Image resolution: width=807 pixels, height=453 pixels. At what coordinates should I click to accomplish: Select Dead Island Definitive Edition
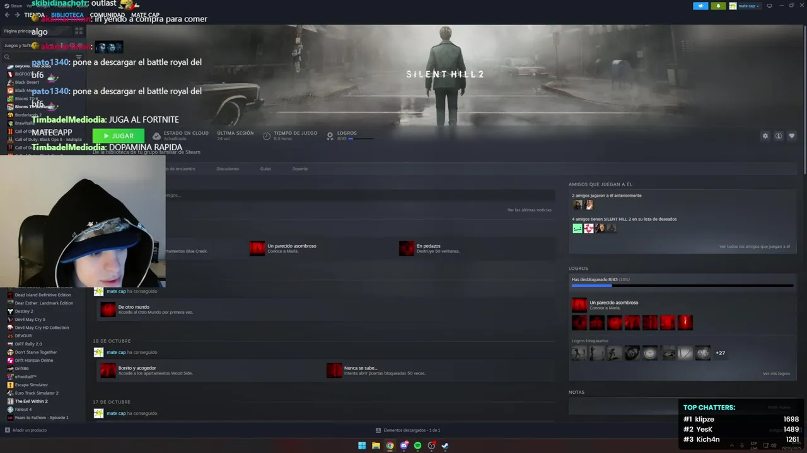click(43, 295)
